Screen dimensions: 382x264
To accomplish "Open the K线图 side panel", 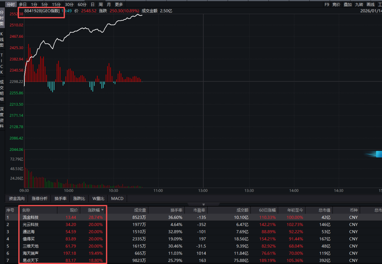I will coord(2,39).
